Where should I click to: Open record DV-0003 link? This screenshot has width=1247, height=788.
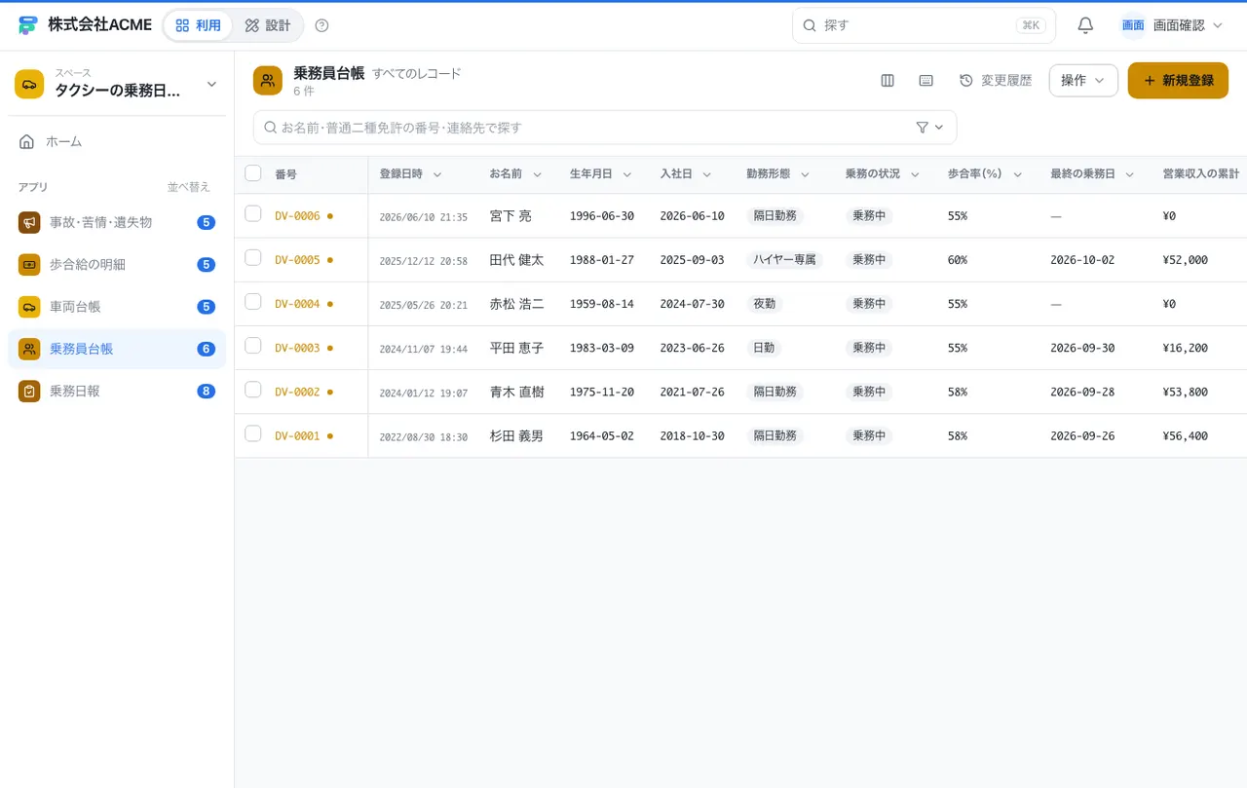coord(297,348)
